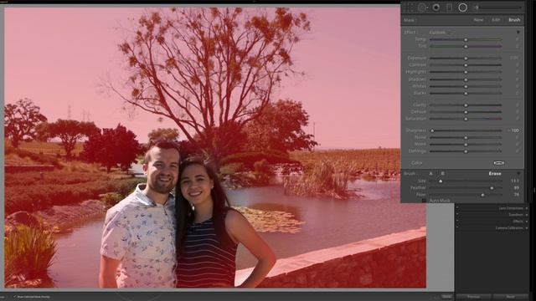Adjust the Moiré slider
This screenshot has height=301, width=536.
[466, 145]
